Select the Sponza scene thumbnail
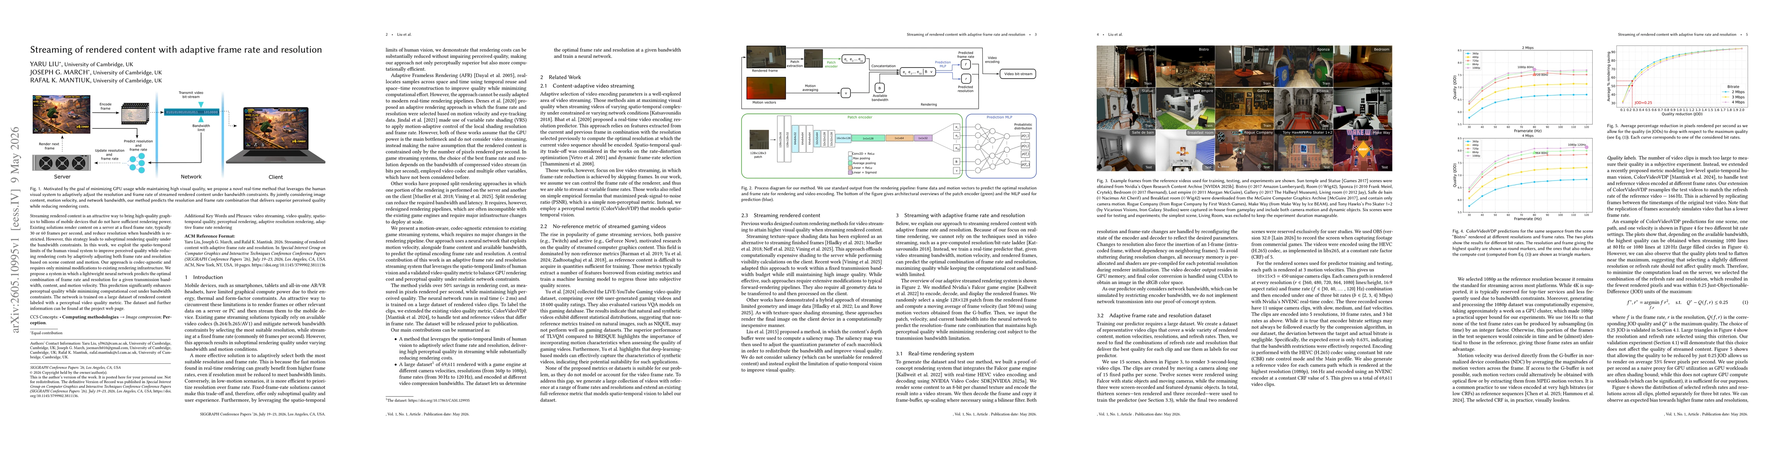The height and width of the screenshot is (460, 1778). pos(1303,66)
